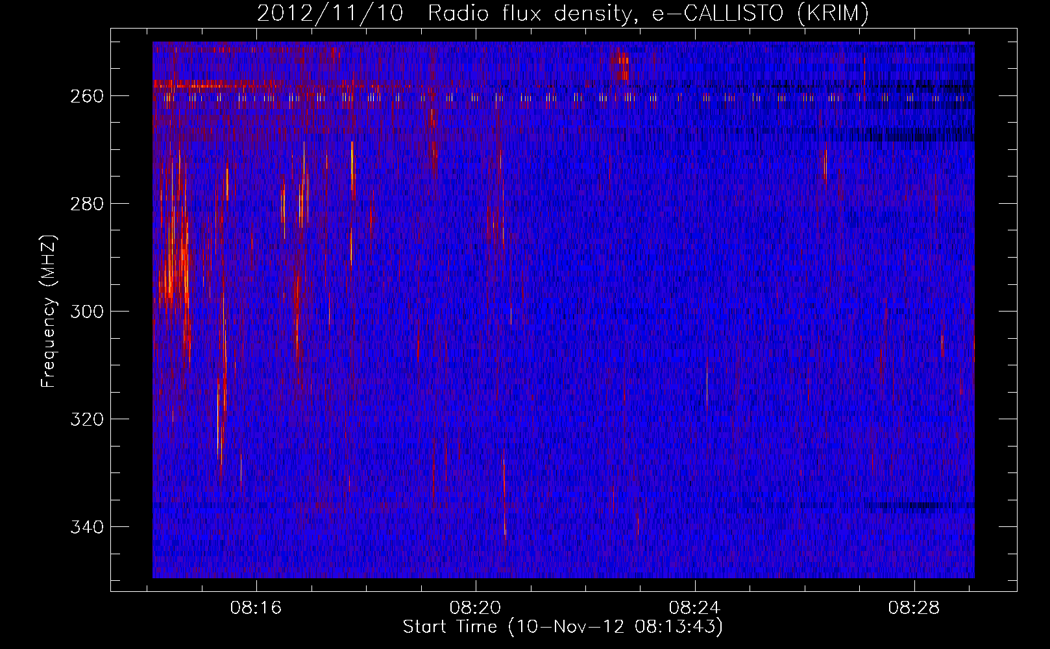Click the 340 frequency tick label
This screenshot has height=649, width=1050.
(x=86, y=527)
